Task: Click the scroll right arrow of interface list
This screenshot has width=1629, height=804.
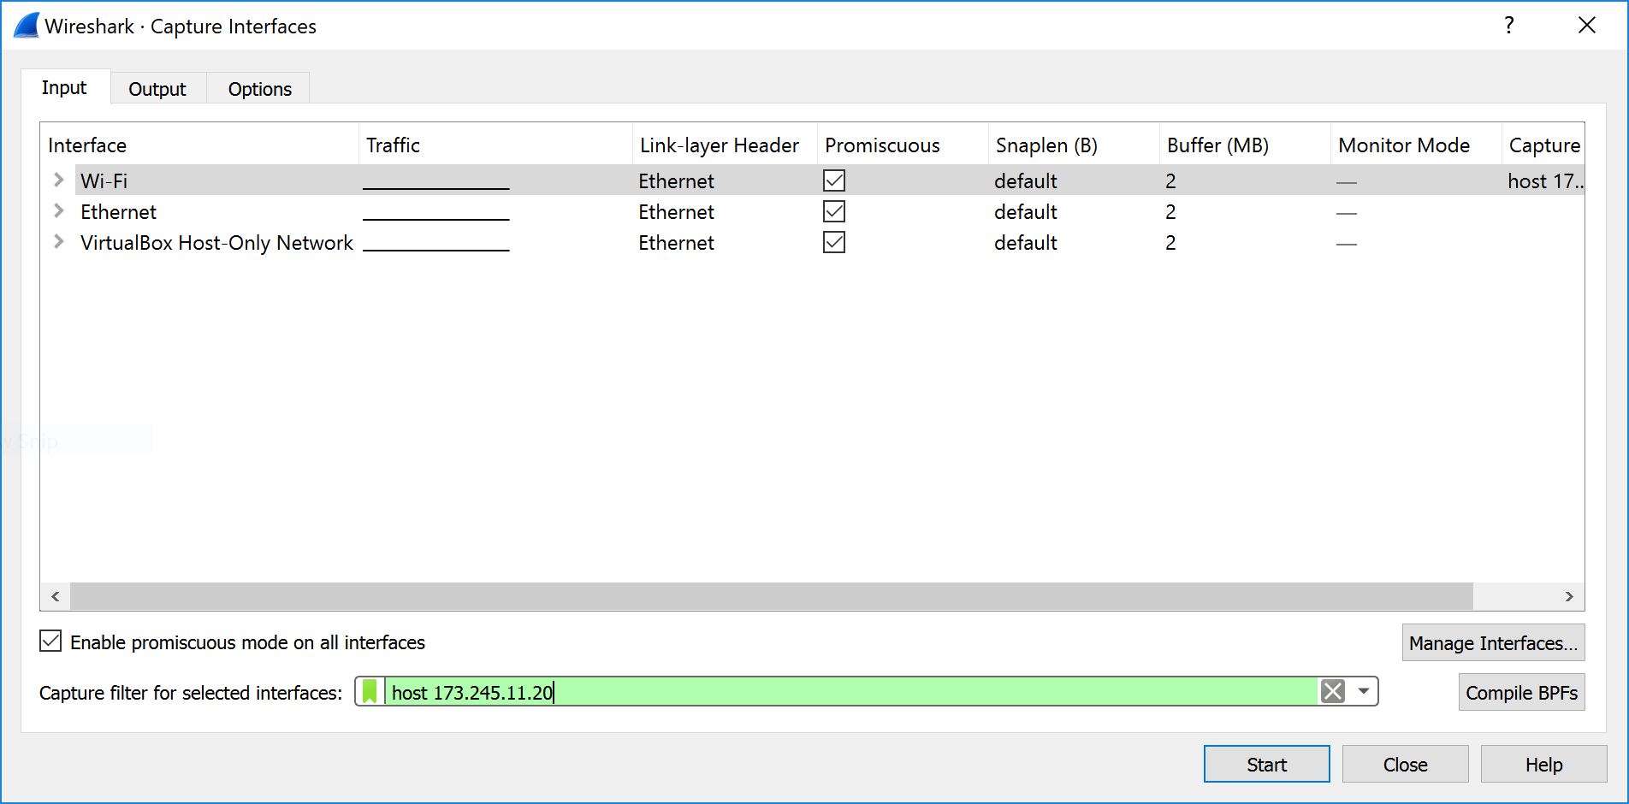Action: (x=1569, y=596)
